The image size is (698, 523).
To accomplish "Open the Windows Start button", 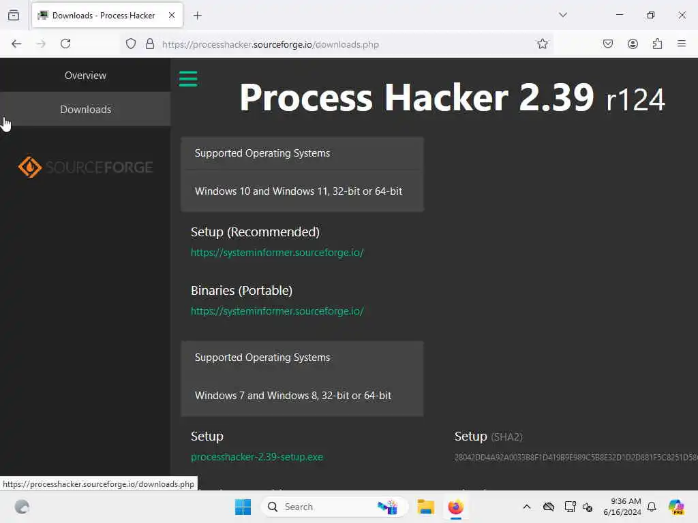I will tap(243, 507).
